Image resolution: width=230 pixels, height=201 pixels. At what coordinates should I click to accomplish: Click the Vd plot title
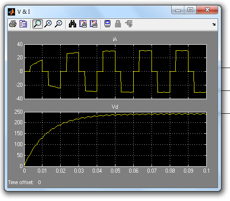tap(115, 107)
